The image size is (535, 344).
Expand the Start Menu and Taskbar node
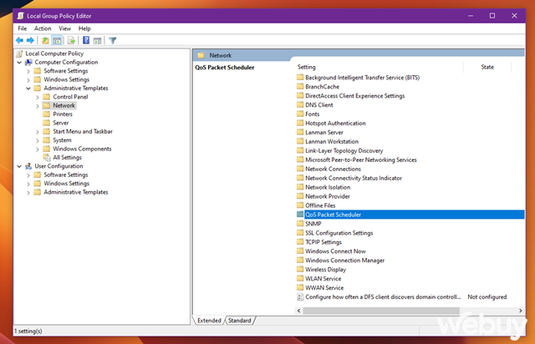pos(37,131)
